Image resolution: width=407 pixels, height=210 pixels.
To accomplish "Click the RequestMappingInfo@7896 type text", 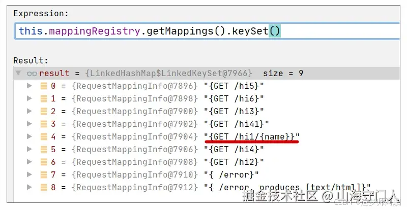I will point(135,86).
